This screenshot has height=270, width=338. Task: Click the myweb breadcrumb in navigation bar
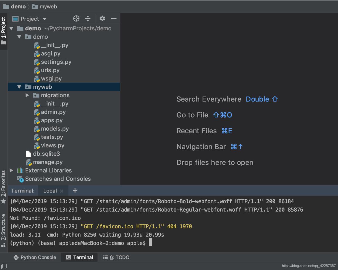click(48, 6)
